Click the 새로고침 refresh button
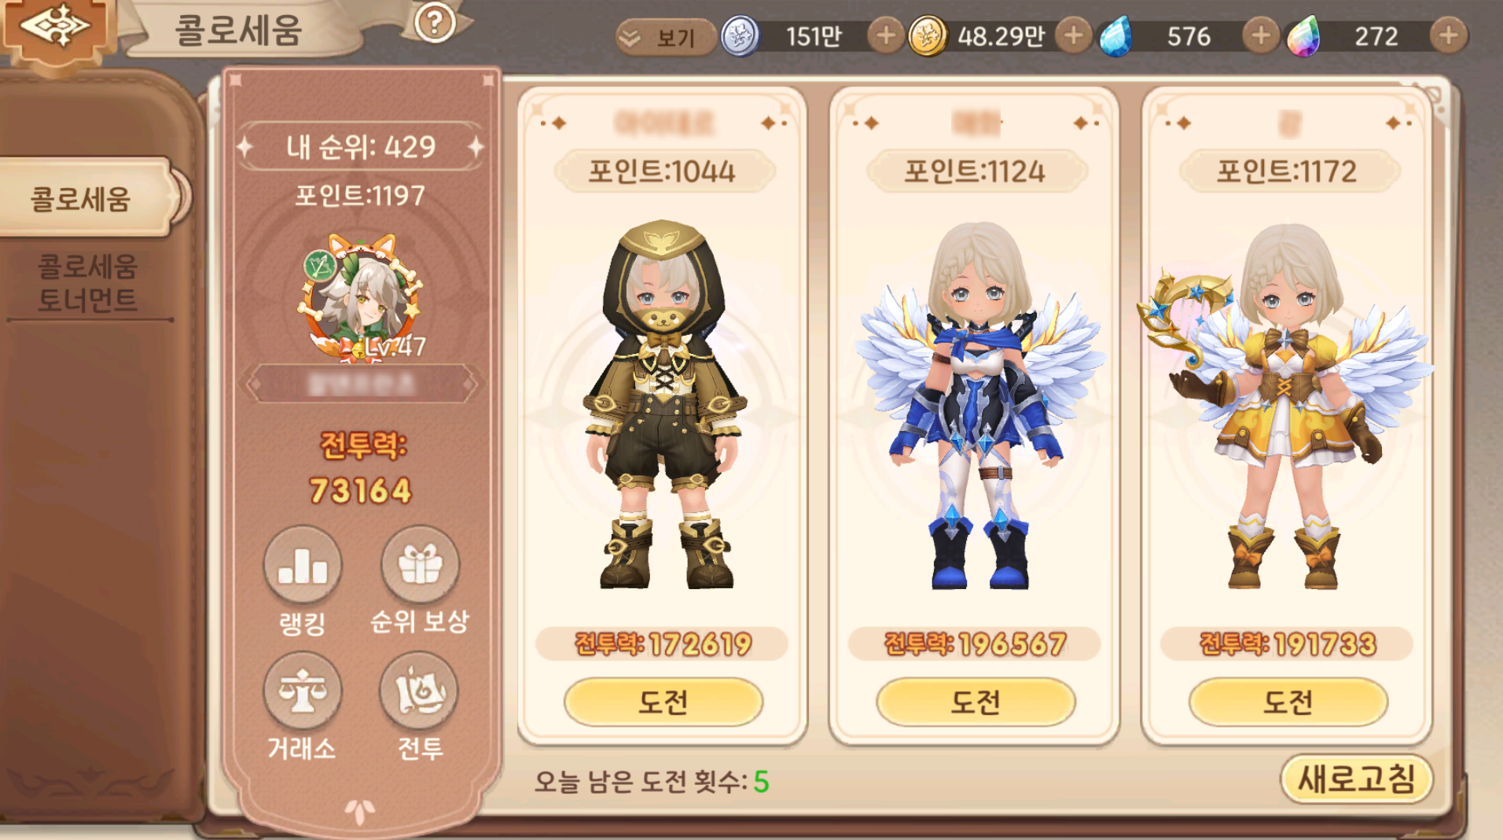Viewport: 1503px width, 840px height. pyautogui.click(x=1356, y=779)
